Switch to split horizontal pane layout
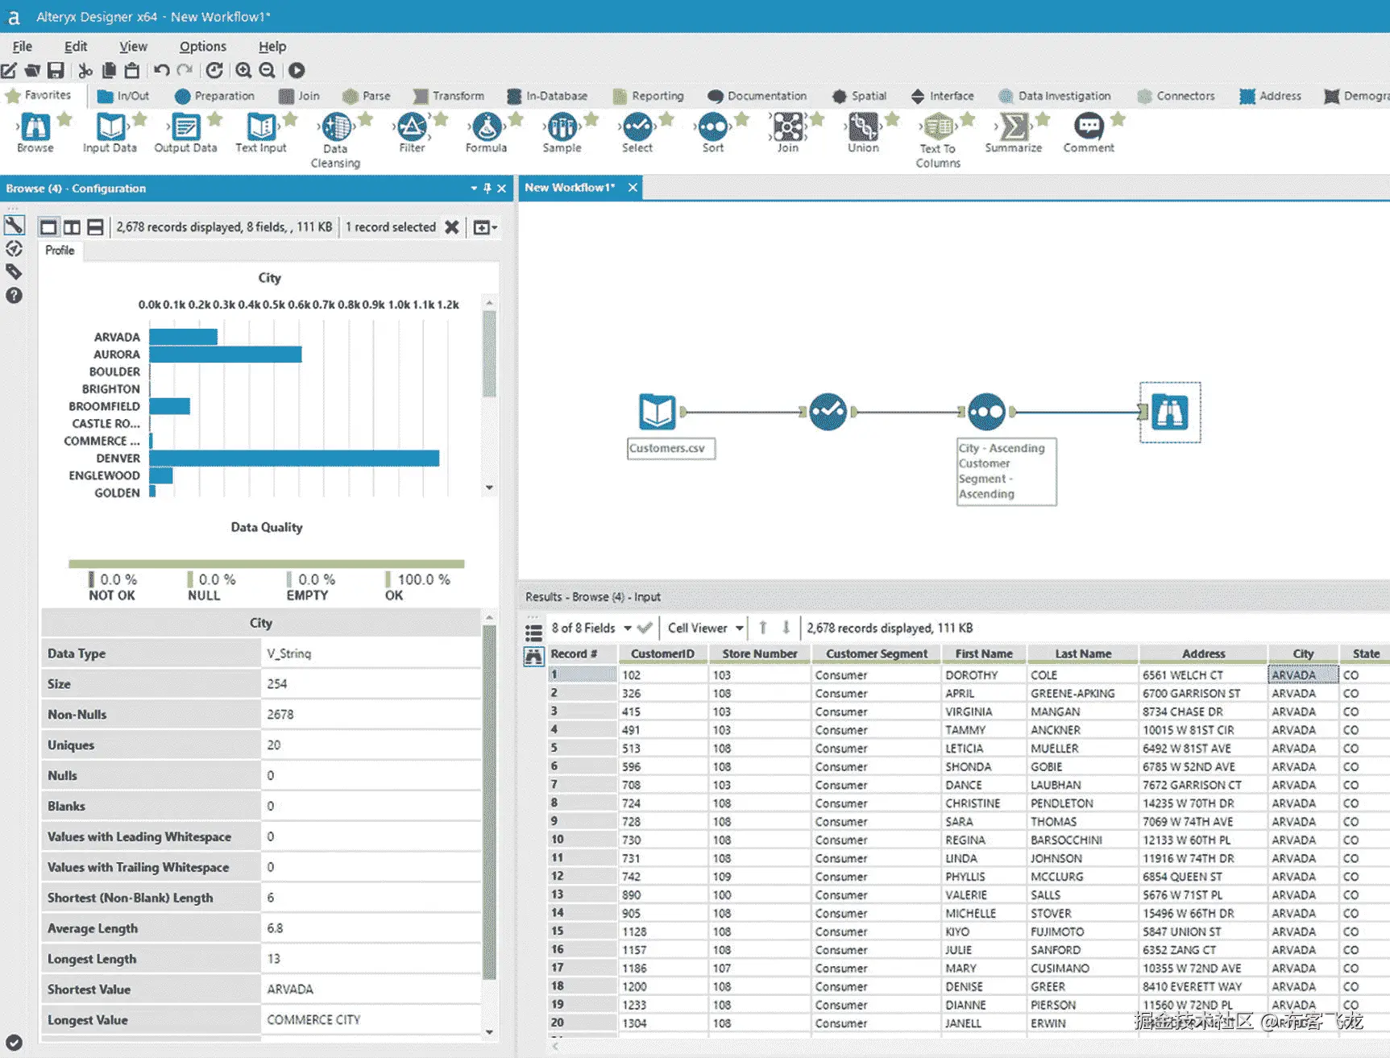 pyautogui.click(x=95, y=227)
